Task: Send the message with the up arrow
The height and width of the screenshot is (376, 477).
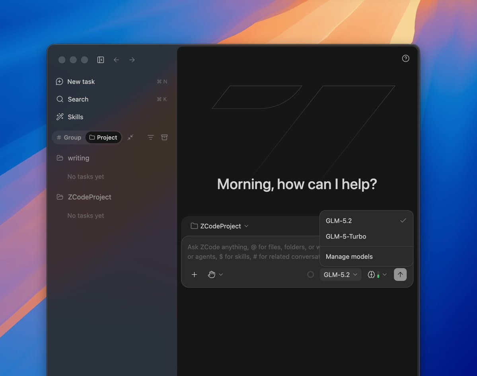Action: click(x=400, y=275)
